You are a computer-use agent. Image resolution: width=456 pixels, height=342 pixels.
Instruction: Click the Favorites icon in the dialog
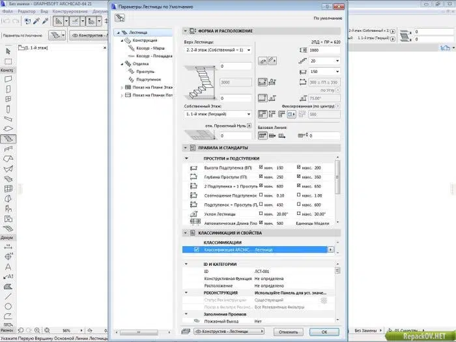[119, 18]
